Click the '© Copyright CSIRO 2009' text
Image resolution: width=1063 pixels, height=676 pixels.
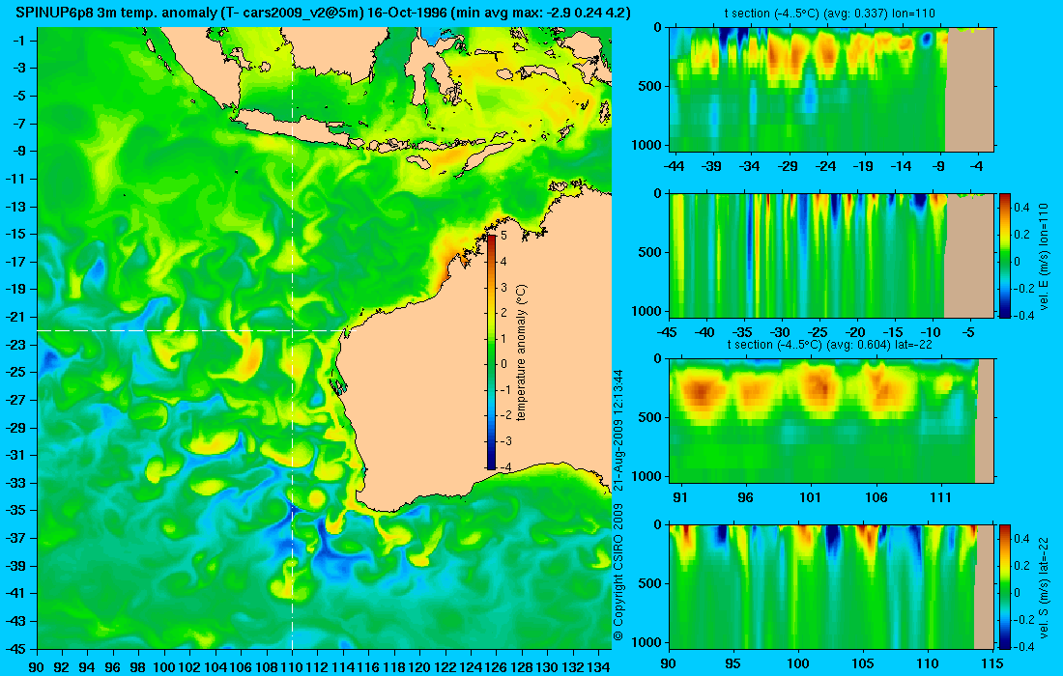point(618,573)
